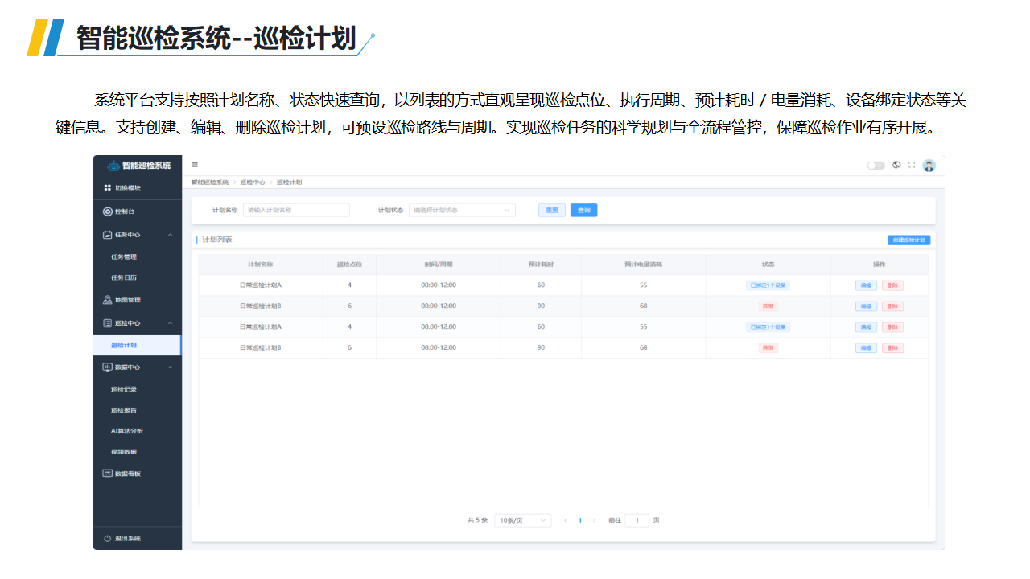Click the 操作 column header

[880, 265]
